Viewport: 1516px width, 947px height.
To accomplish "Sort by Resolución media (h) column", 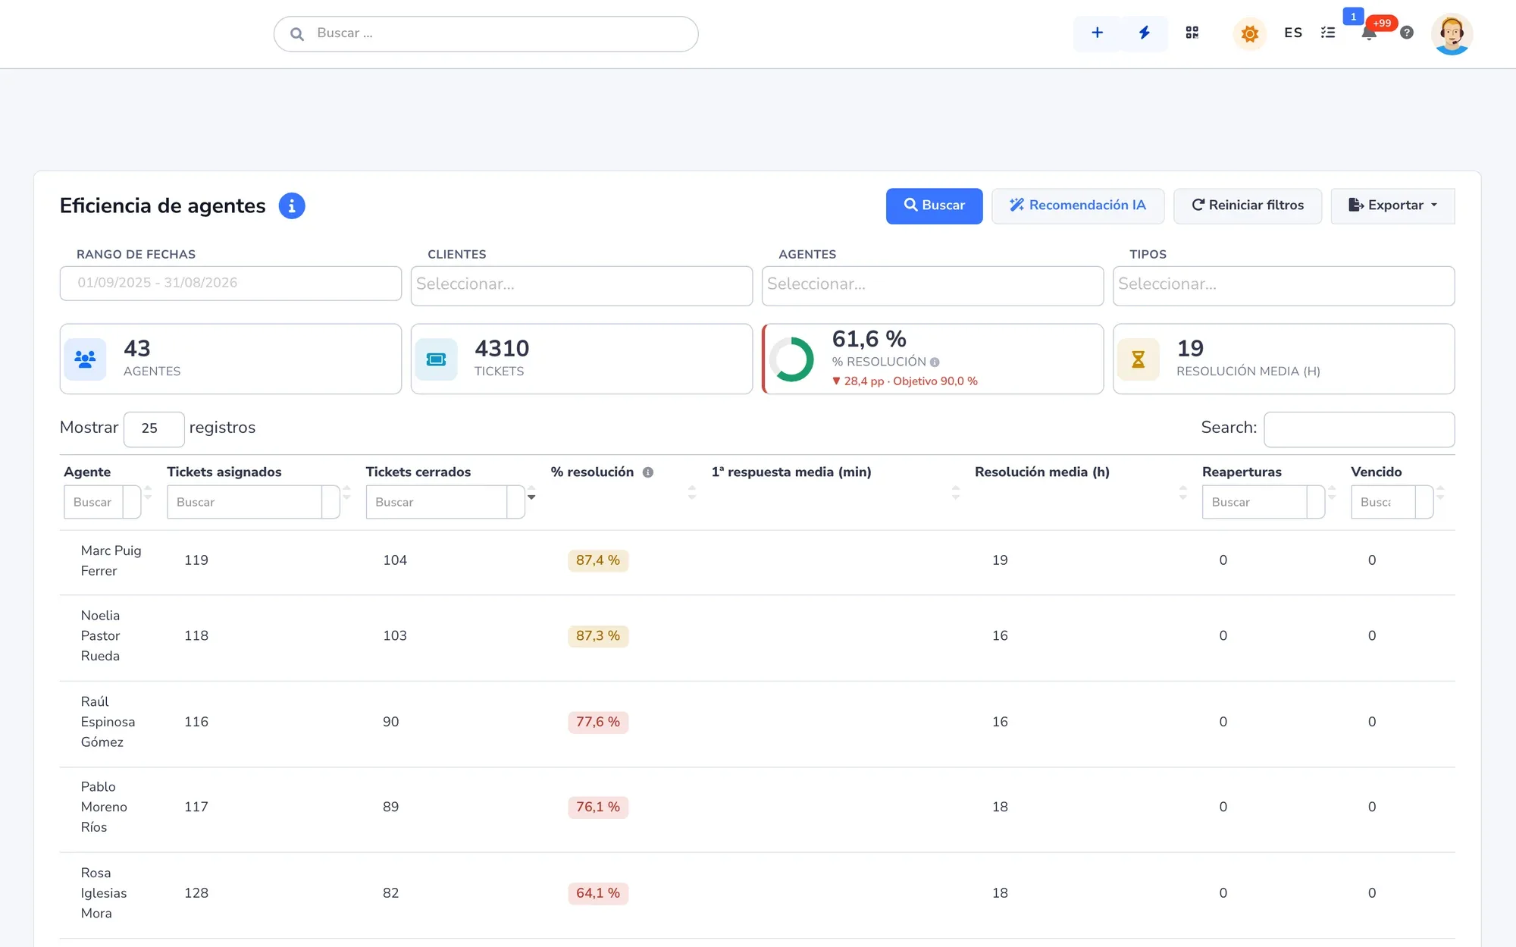I will [x=1183, y=493].
